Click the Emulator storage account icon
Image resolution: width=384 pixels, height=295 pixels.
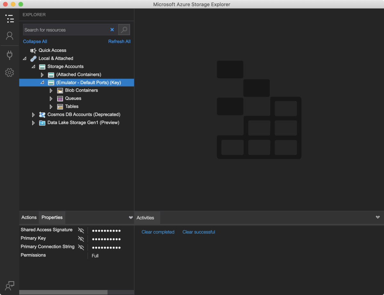pyautogui.click(x=51, y=83)
